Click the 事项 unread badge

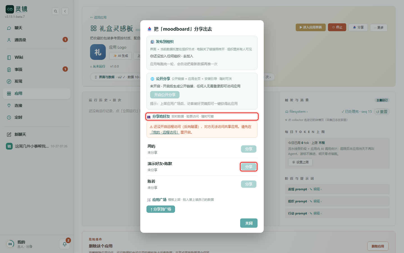(65, 69)
